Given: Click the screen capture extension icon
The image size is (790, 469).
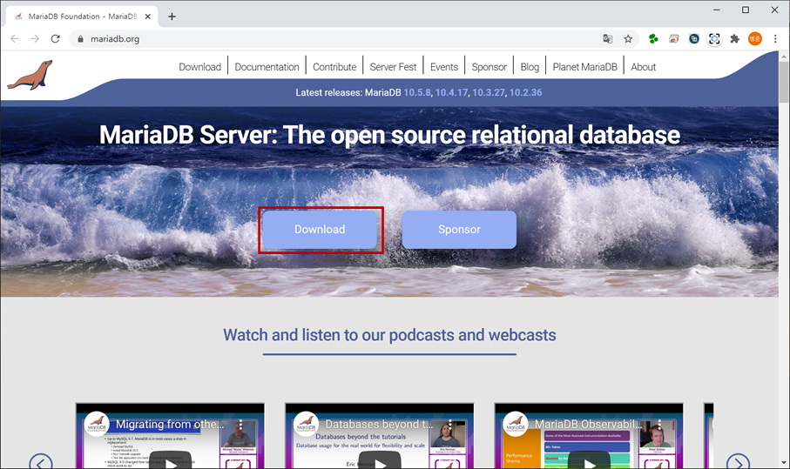Looking at the screenshot, I should pyautogui.click(x=714, y=39).
